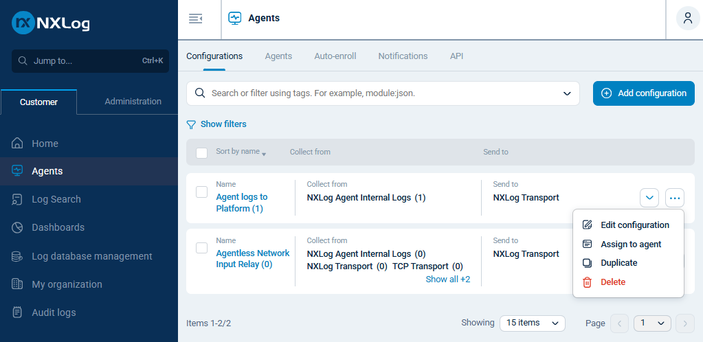The height and width of the screenshot is (342, 703).
Task: Switch to the Auto-enroll tab
Action: 335,56
